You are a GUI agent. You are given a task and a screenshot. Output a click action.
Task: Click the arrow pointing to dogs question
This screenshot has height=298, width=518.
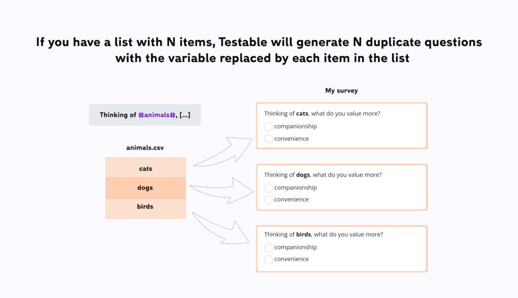point(222,190)
